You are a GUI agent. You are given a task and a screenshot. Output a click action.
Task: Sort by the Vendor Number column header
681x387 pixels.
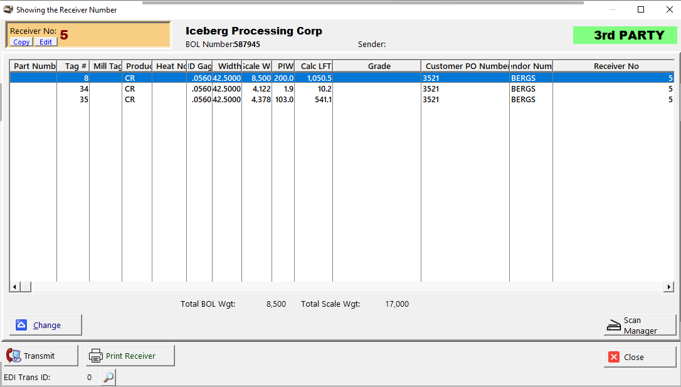pyautogui.click(x=531, y=66)
